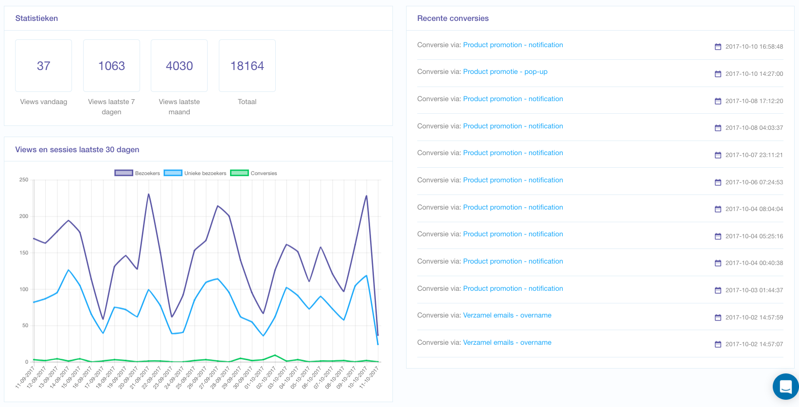The height and width of the screenshot is (407, 799).
Task: Open the Product promotie - pop-up link
Action: click(505, 71)
